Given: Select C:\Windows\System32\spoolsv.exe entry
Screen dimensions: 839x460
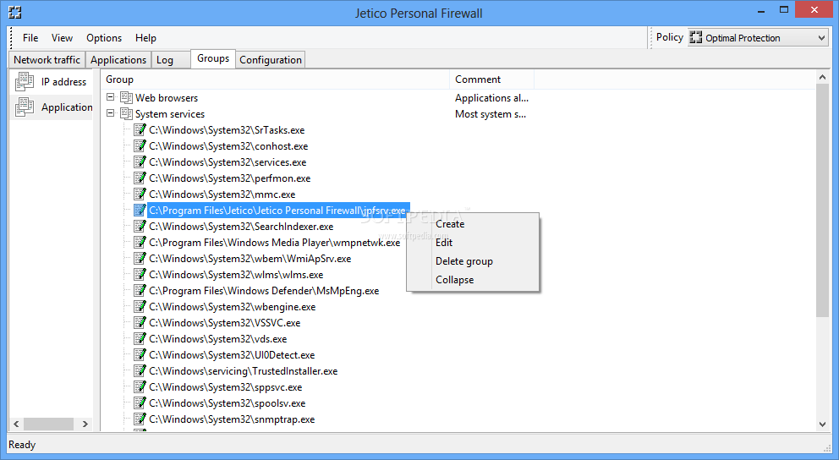Looking at the screenshot, I should click(228, 402).
